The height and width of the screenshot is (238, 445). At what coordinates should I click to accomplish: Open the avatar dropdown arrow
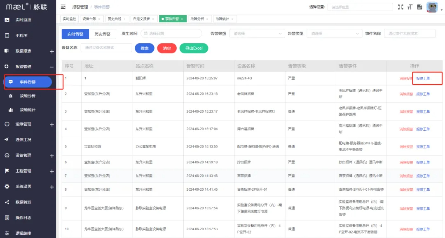tap(441, 10)
